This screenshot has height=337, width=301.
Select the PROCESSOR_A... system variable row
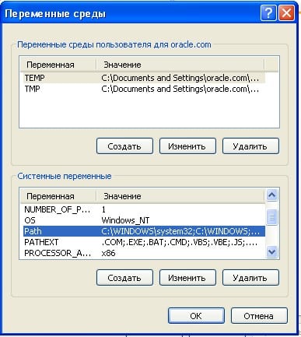pos(144,253)
